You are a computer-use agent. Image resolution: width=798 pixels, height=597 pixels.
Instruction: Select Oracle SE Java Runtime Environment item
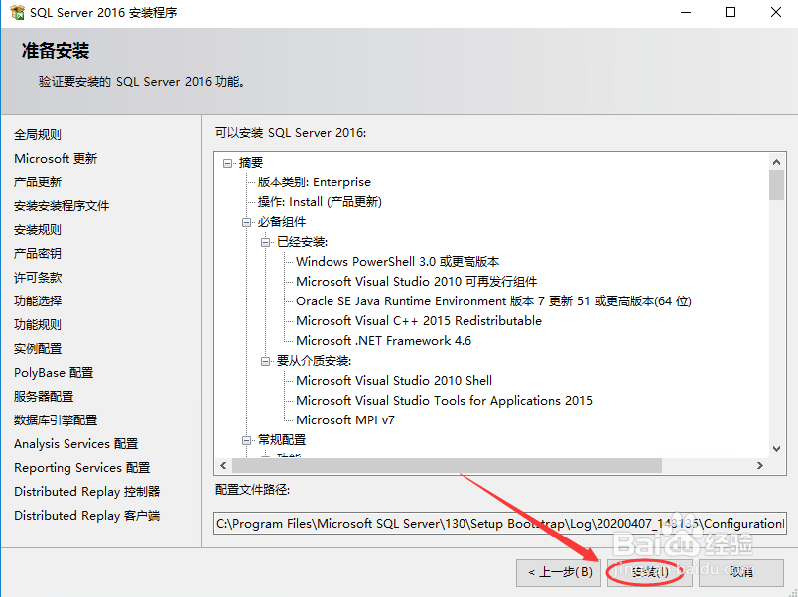[493, 301]
